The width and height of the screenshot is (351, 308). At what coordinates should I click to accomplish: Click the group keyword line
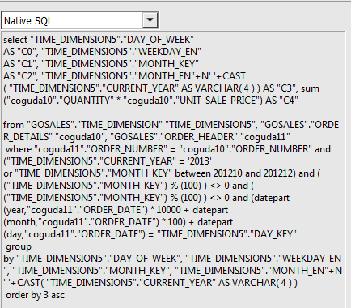coord(19,246)
